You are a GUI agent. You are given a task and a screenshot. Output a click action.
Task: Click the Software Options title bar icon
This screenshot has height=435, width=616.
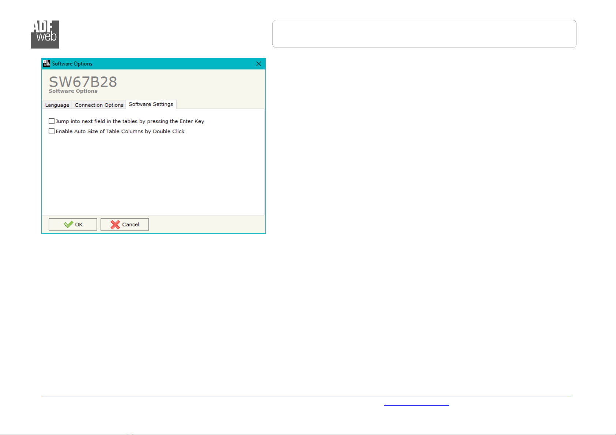46,64
